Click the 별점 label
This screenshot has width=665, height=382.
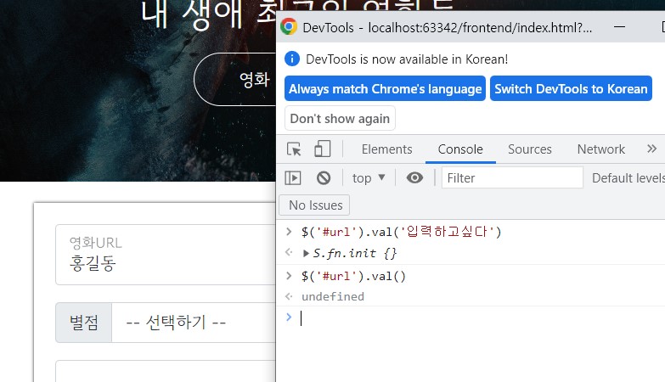[84, 323]
